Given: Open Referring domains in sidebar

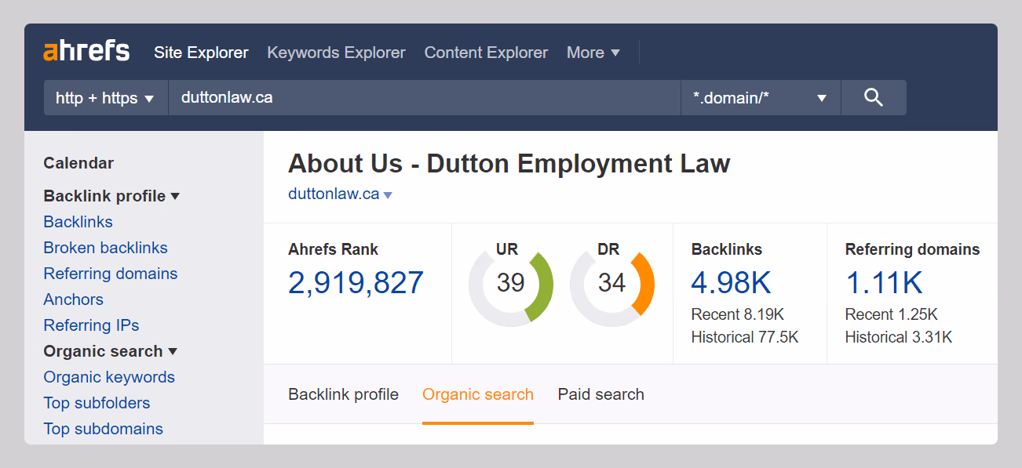Looking at the screenshot, I should pyautogui.click(x=111, y=274).
